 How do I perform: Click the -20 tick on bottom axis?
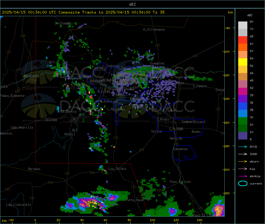click(x=11, y=220)
